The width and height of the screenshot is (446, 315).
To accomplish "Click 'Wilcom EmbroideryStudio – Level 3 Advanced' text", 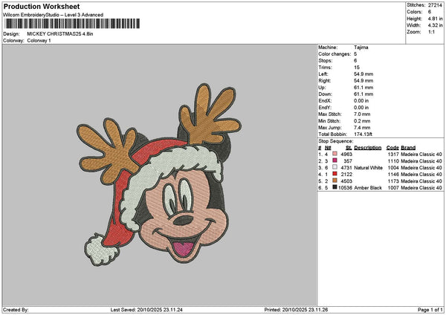I will tap(54, 15).
